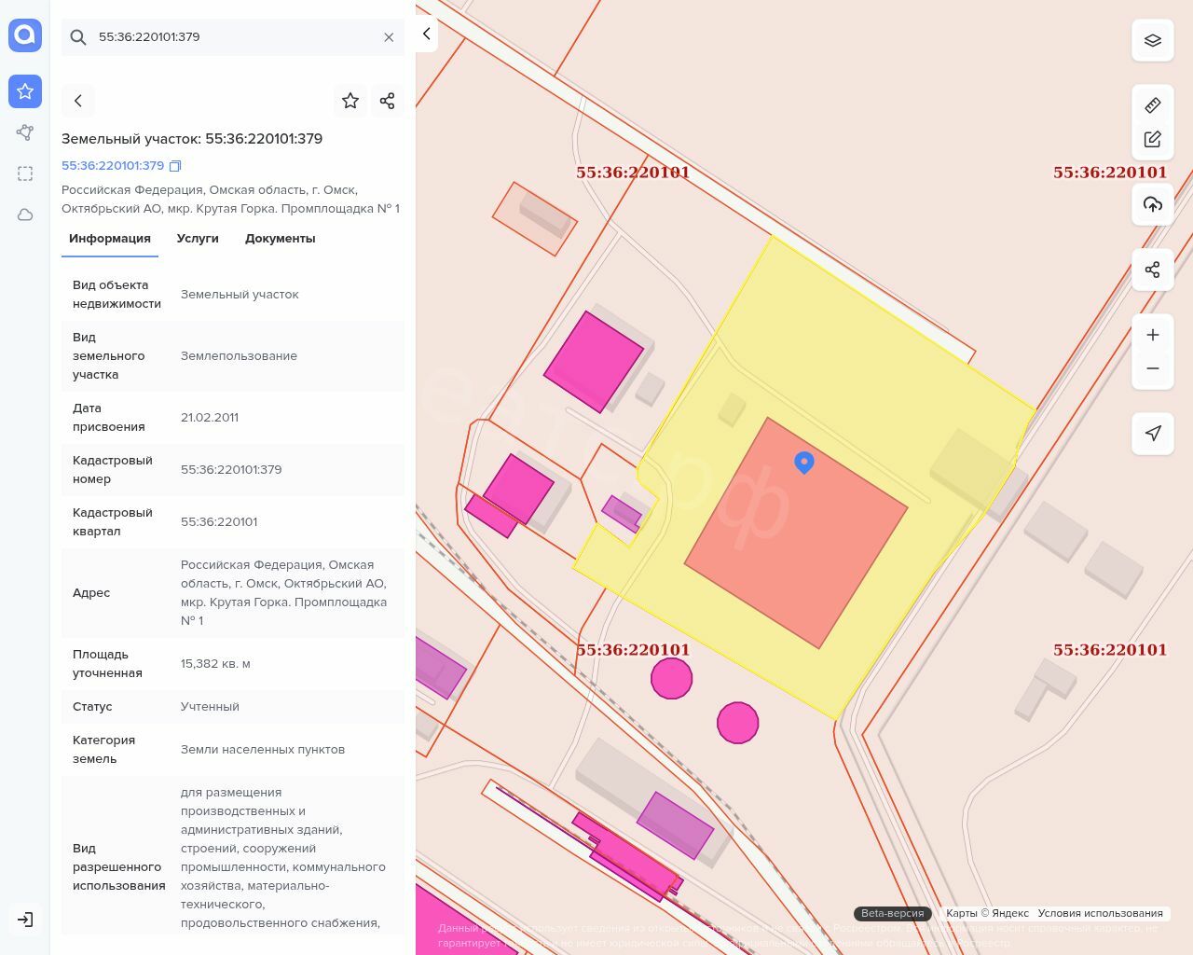
Task: Select the ruler measurement tool
Action: click(x=1153, y=105)
